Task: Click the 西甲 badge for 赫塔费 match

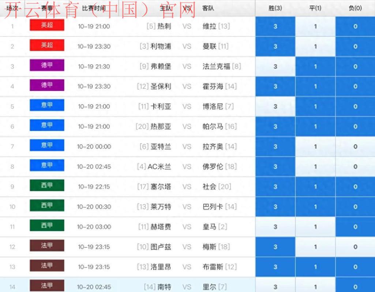Action: 47,226
